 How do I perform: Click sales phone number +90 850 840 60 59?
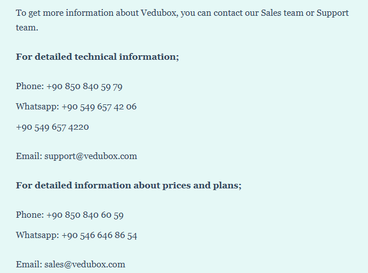(85, 215)
